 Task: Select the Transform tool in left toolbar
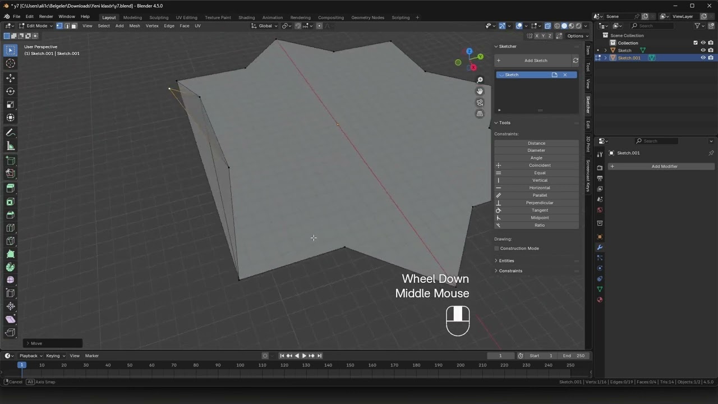[x=10, y=118]
